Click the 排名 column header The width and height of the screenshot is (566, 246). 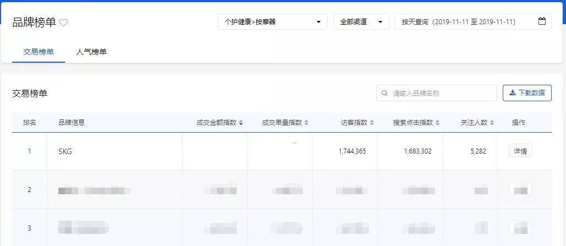pyautogui.click(x=30, y=123)
